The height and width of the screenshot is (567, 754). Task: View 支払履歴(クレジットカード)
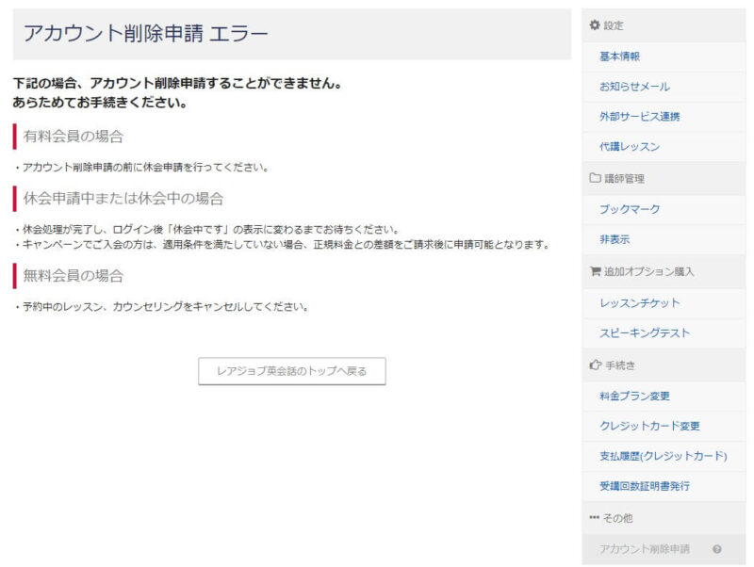pos(664,457)
